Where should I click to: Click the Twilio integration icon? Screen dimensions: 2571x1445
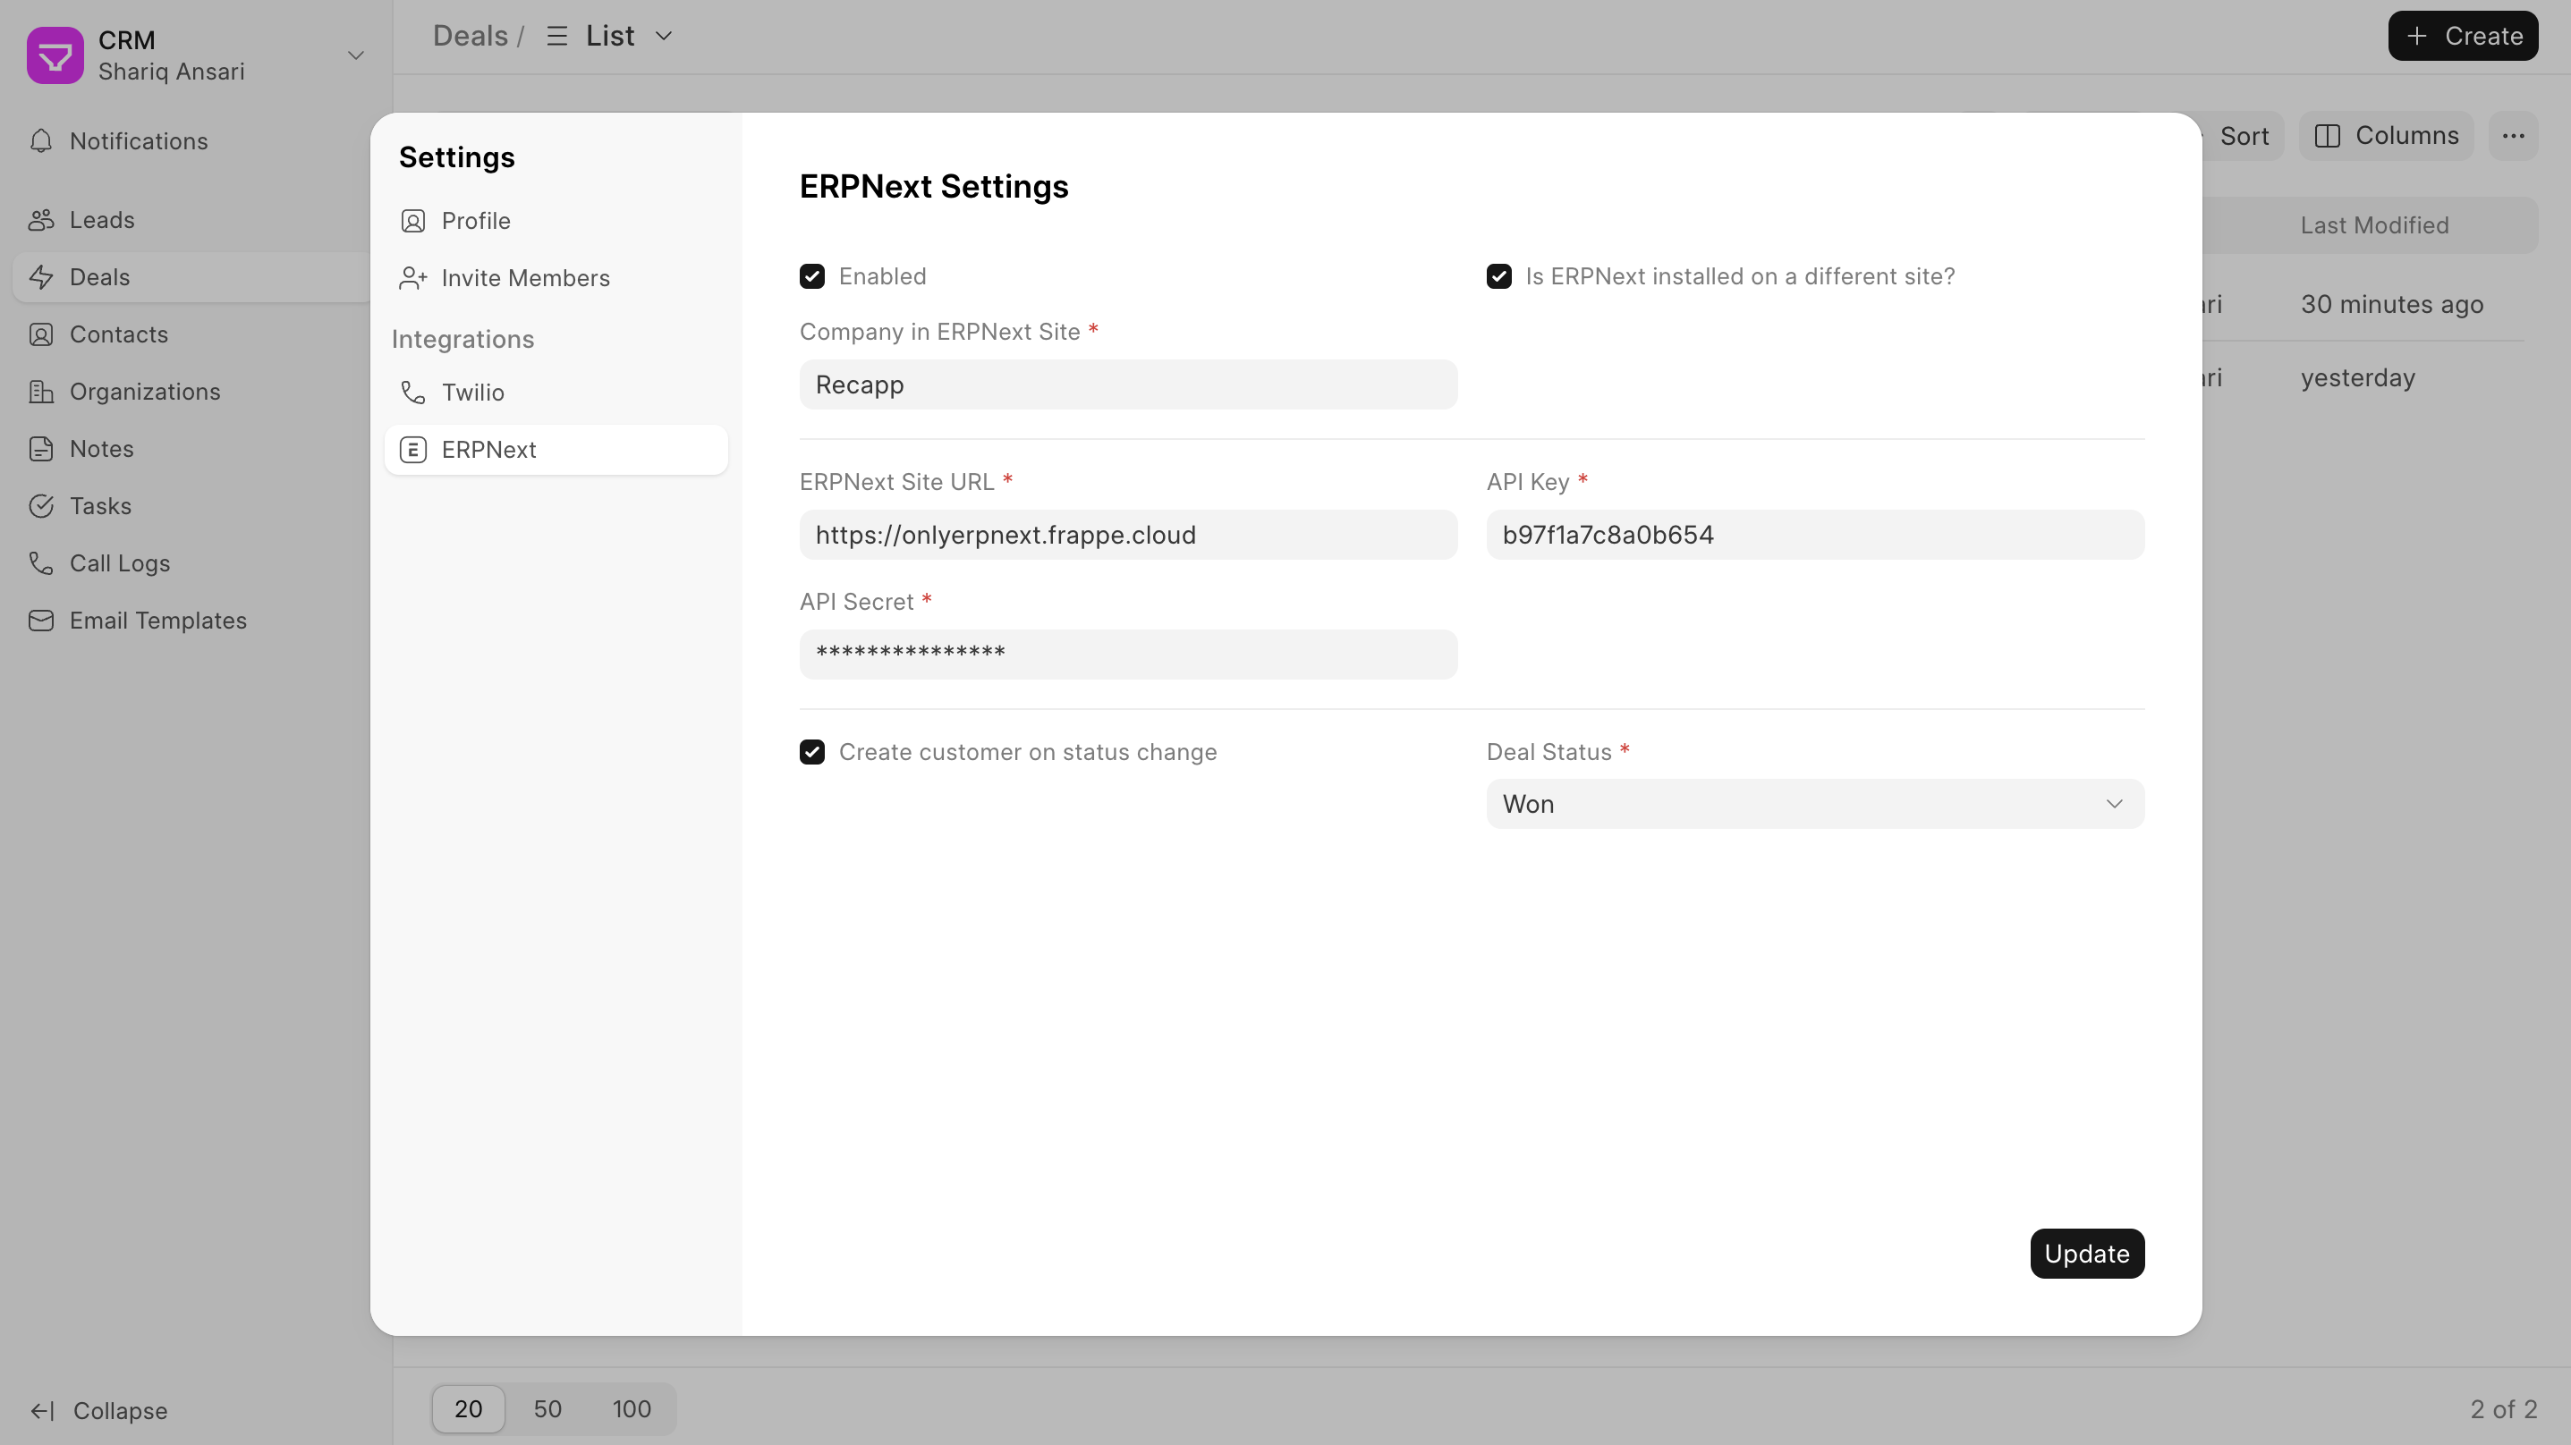pyautogui.click(x=412, y=392)
